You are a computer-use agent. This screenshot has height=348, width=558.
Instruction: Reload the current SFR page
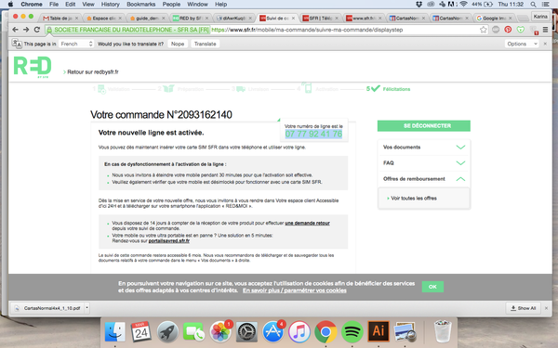37,30
